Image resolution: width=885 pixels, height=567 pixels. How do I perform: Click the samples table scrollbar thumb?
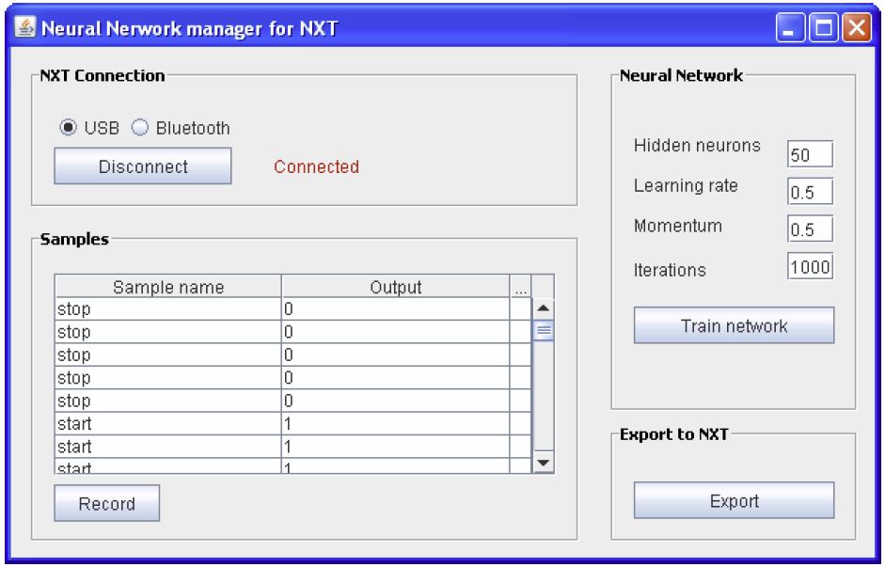[543, 330]
